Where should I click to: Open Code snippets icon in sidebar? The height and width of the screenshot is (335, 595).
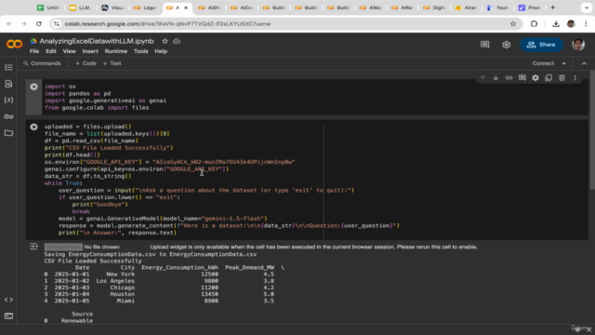(x=8, y=300)
